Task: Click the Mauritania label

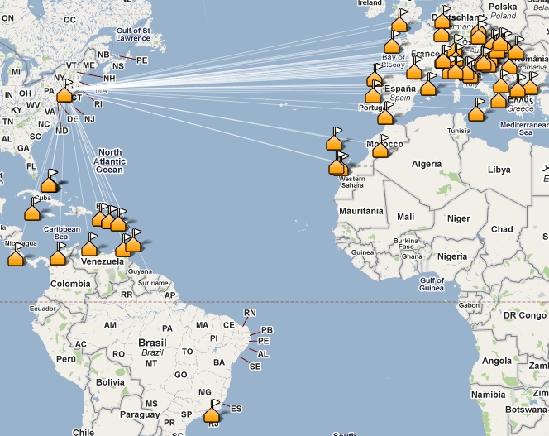Action: pos(361,211)
